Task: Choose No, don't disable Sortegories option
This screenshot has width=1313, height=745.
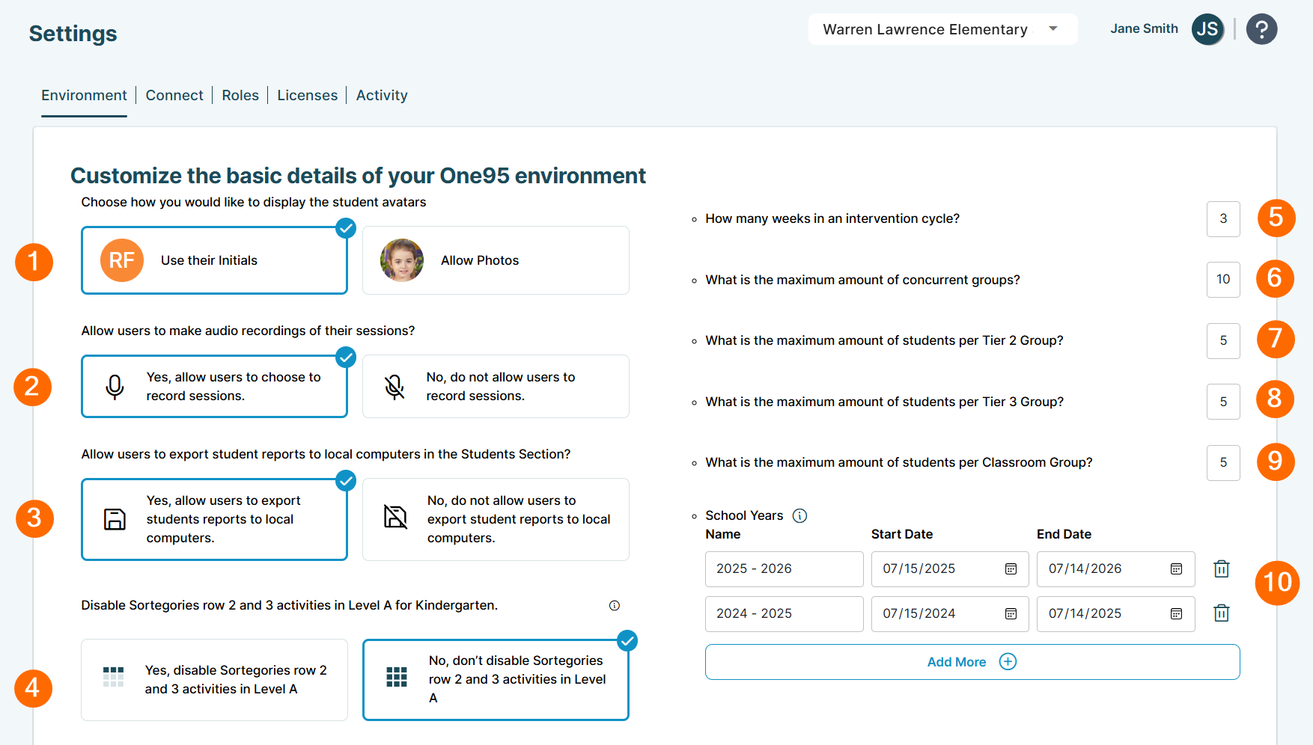Action: (496, 680)
